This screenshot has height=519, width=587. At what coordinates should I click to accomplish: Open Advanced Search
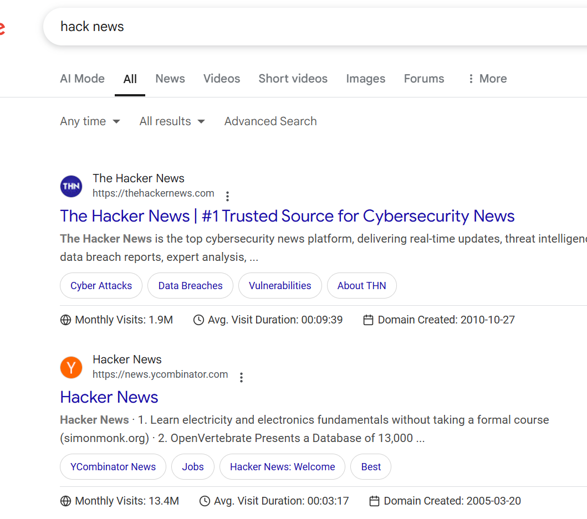pos(270,121)
